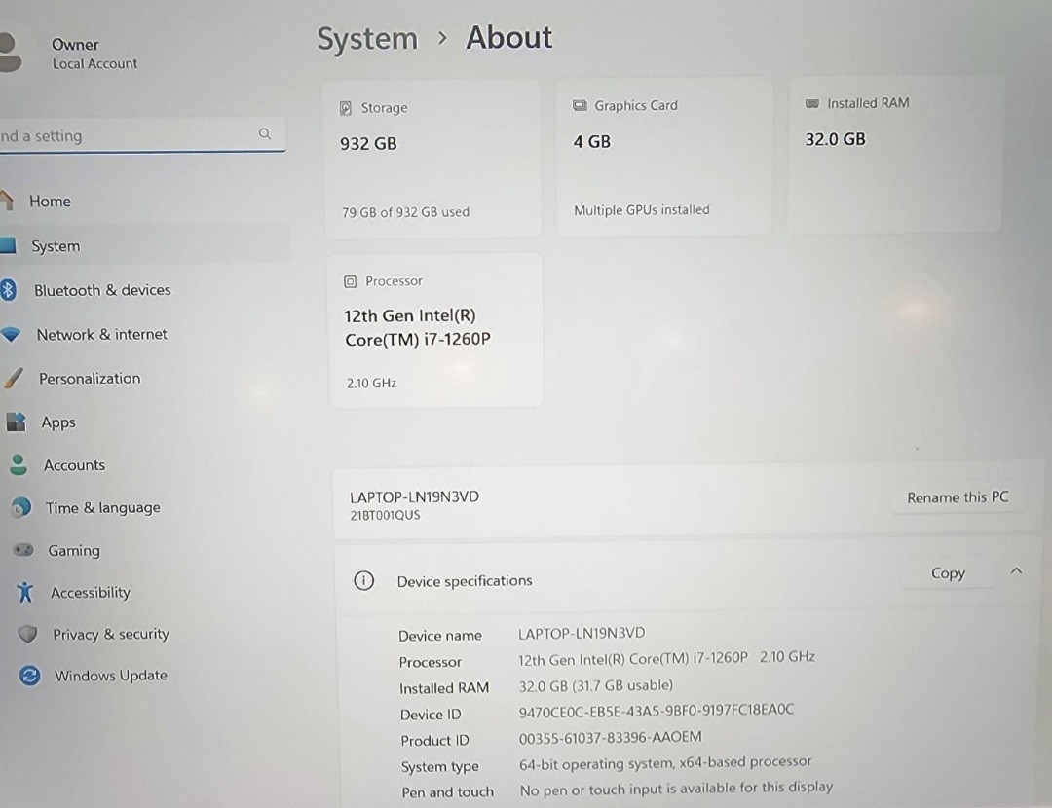This screenshot has height=808, width=1052.
Task: Click the Wi-Fi network icon
Action: point(10,334)
